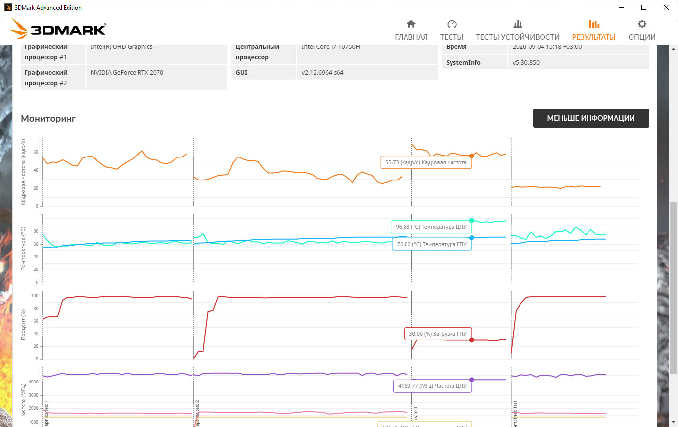The image size is (678, 427).
Task: Click the 4189.77 Частота ЦПУ tooltip
Action: coord(432,386)
